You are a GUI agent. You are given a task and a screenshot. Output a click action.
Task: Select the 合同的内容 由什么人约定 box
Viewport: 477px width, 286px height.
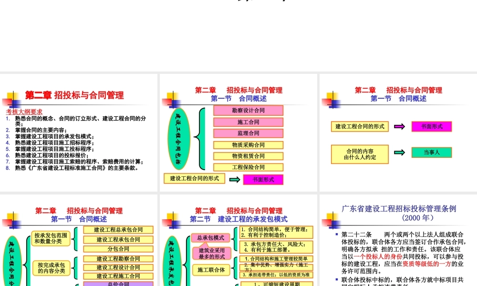tap(360, 154)
